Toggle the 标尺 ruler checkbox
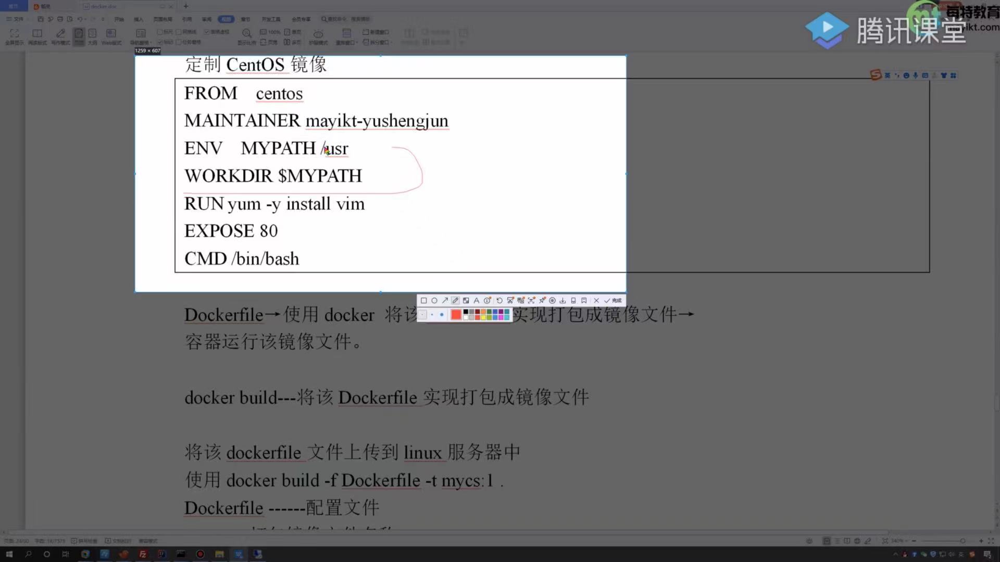1000x562 pixels. pos(160,32)
